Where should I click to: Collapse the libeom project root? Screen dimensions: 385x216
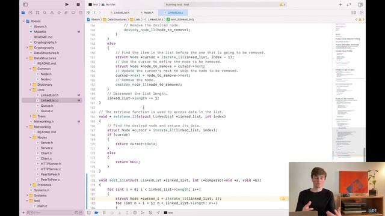click(x=24, y=22)
